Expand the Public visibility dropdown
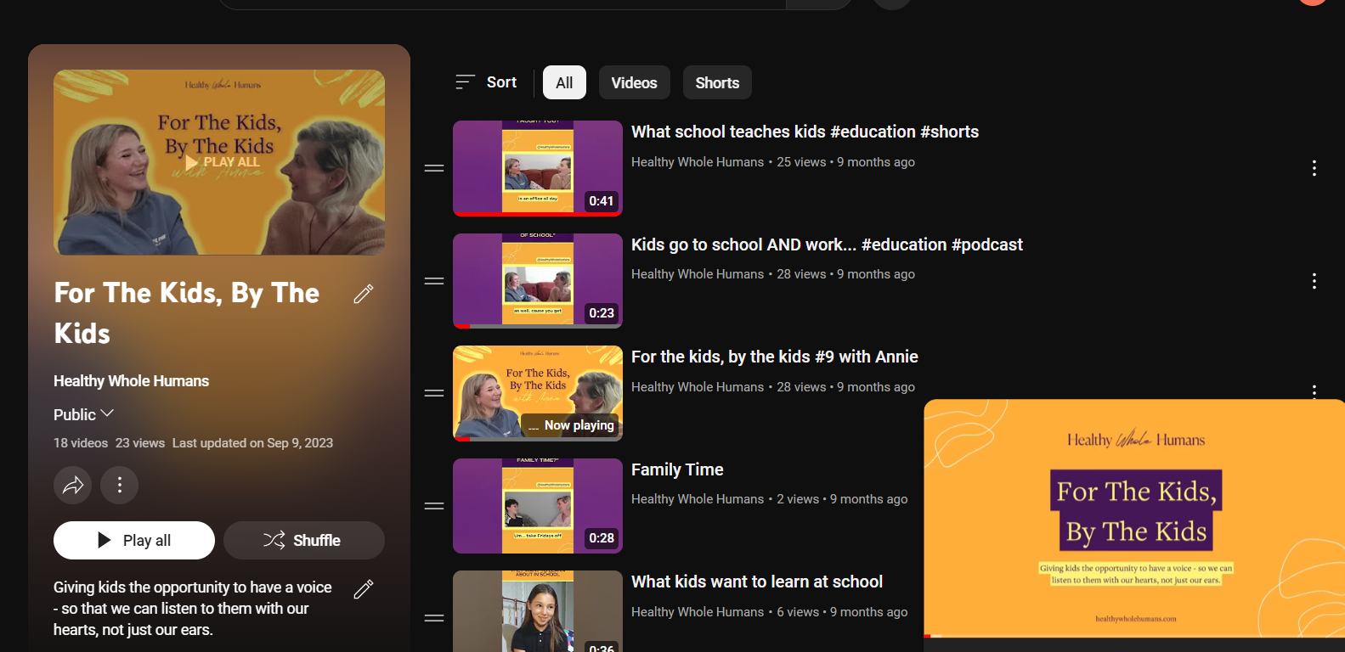Screen dimensions: 1345x652 (x=83, y=414)
